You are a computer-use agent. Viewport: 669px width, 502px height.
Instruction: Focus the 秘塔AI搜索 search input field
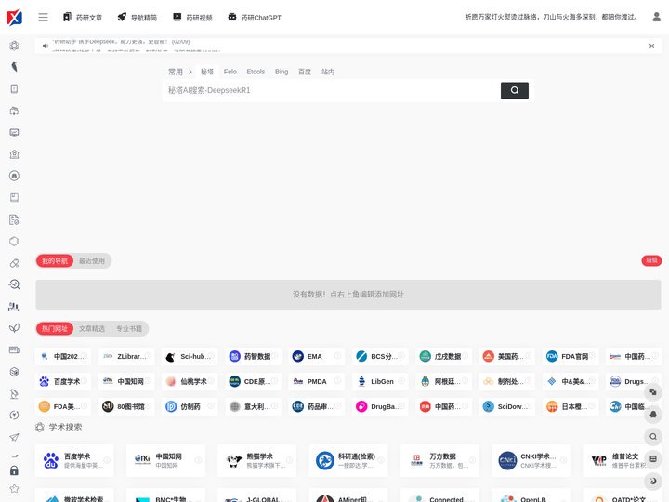[331, 90]
